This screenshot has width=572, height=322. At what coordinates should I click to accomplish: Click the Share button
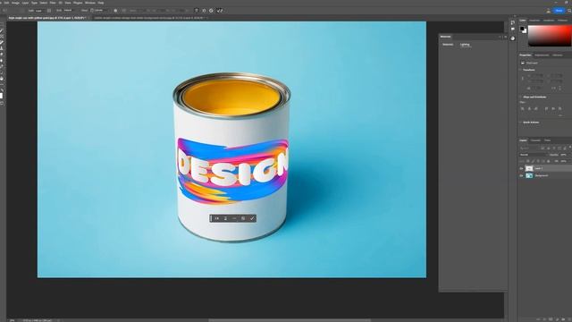(559, 11)
